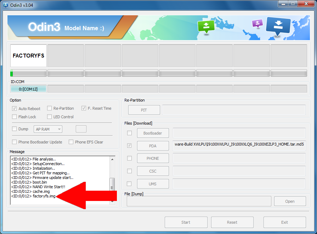Image resolution: width=317 pixels, height=234 pixels.
Task: Toggle the F. Reset Time checkbox
Action: pos(84,108)
